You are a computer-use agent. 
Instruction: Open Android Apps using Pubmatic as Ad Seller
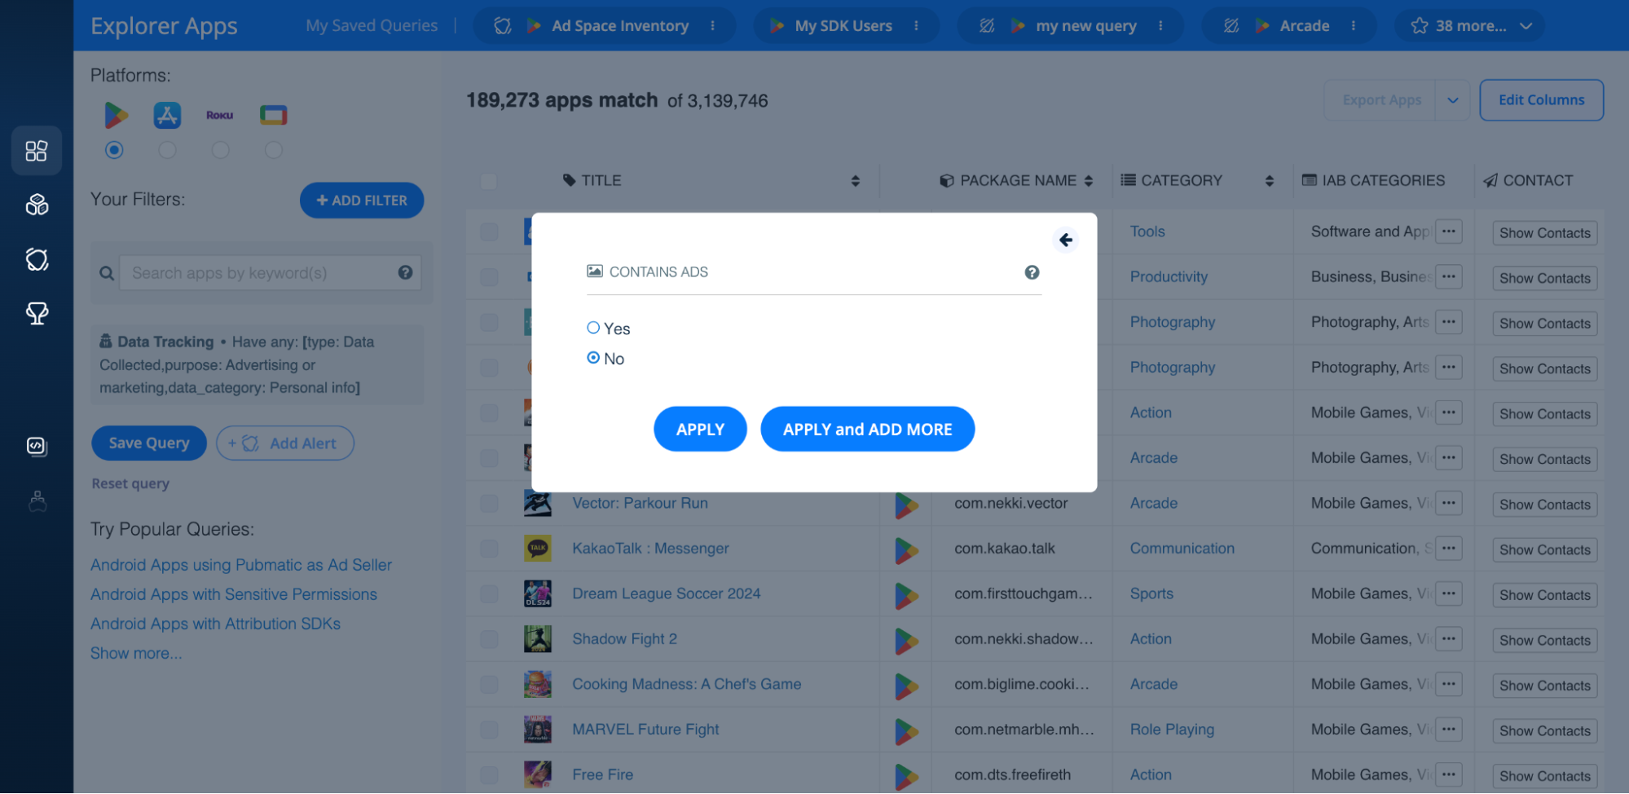[x=241, y=565]
